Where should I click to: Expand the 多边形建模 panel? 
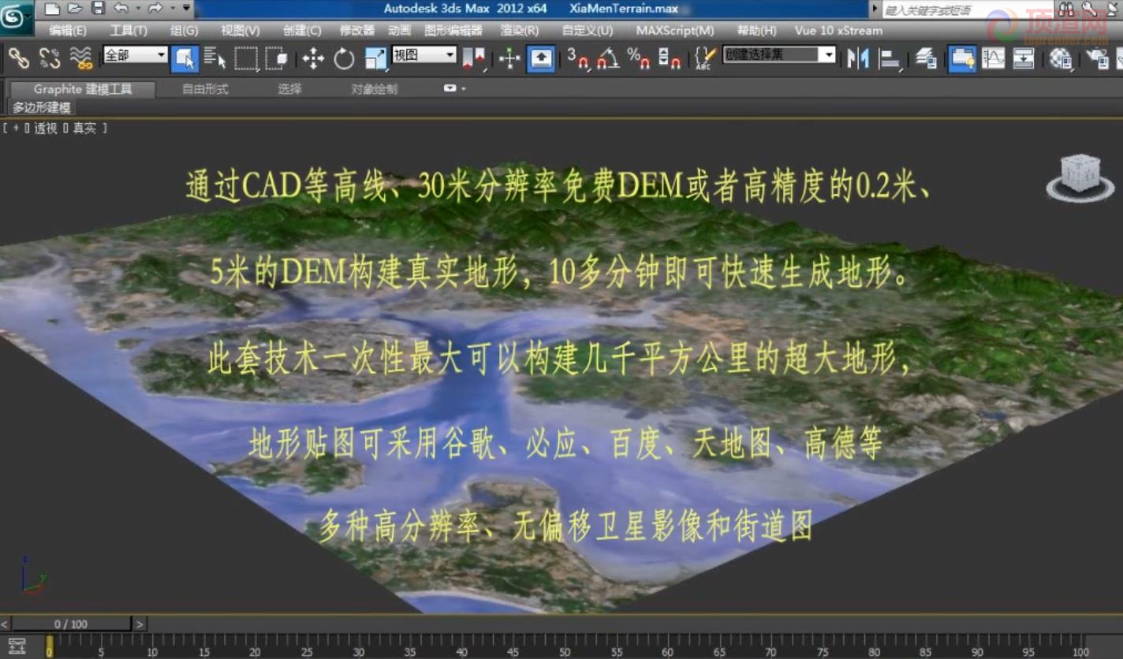tap(42, 108)
